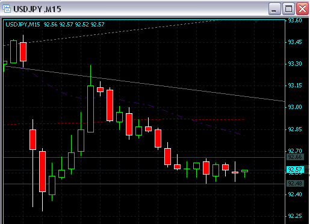Select the 92.66 horizontal line price label
This screenshot has height=224, width=310.
point(295,157)
